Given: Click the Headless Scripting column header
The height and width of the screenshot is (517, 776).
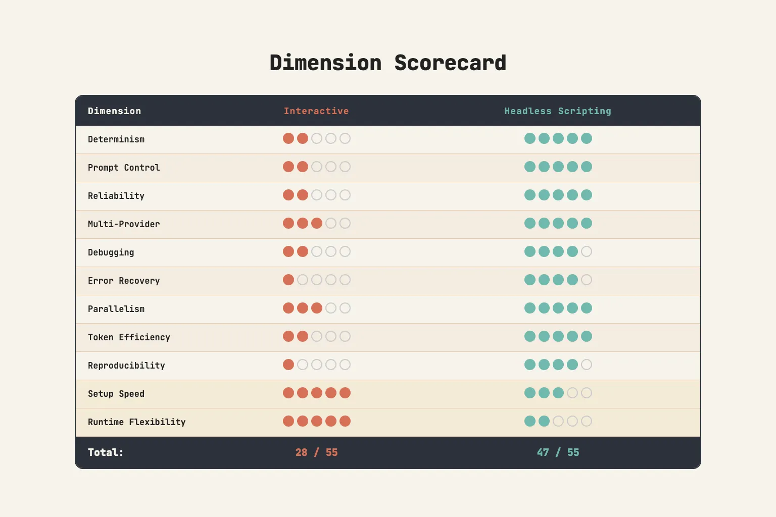Looking at the screenshot, I should [x=558, y=111].
